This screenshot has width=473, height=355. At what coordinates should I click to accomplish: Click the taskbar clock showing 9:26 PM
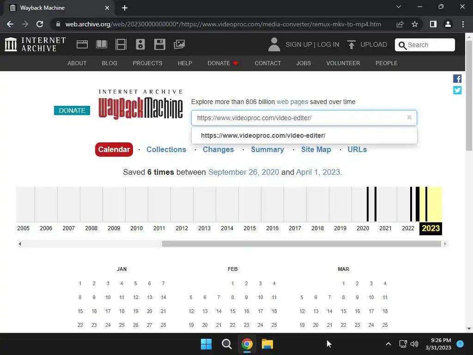438,344
